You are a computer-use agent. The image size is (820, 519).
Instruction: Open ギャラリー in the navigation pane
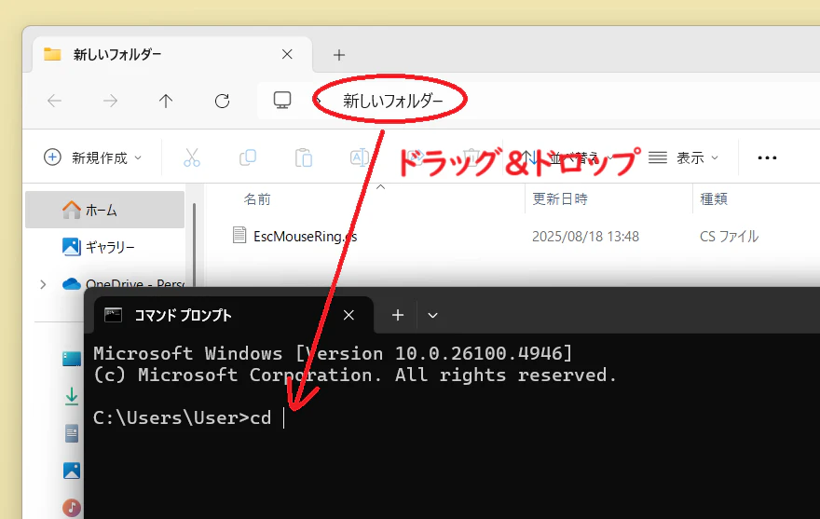pyautogui.click(x=104, y=246)
